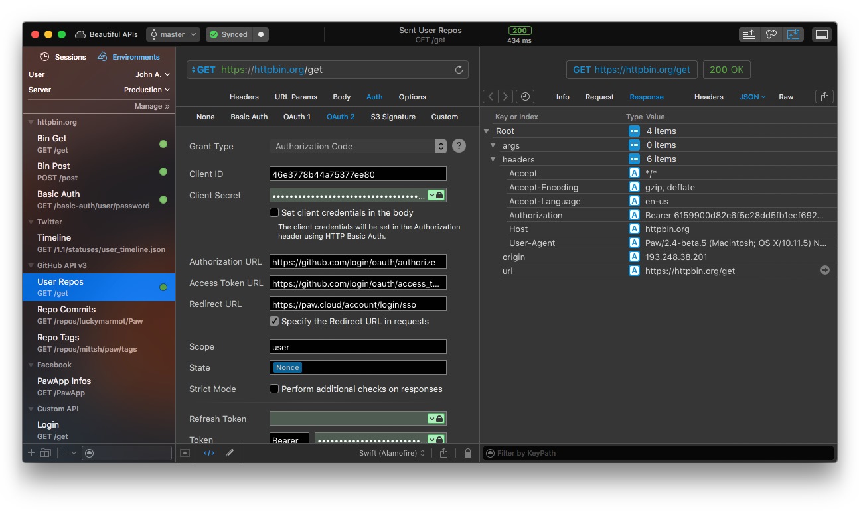Toggle the bottom panel layout icon
This screenshot has height=516, width=859.
(822, 34)
